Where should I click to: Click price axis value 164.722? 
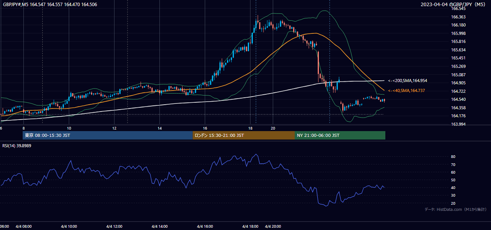click(458, 91)
